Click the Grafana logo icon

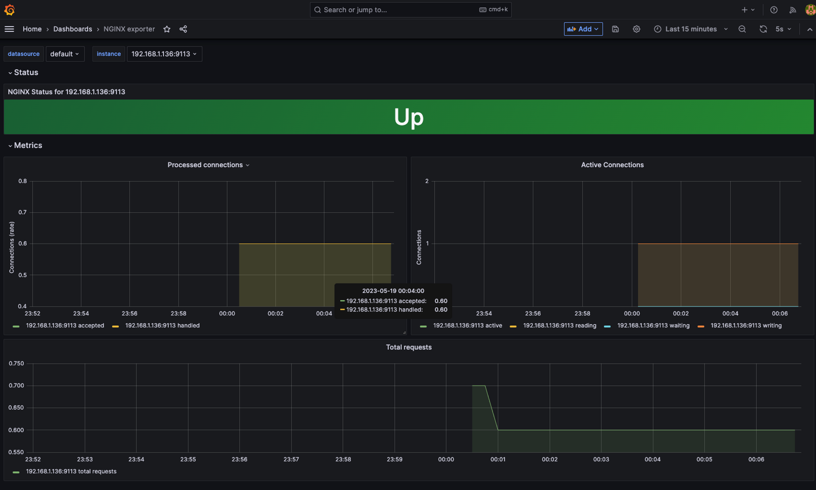(9, 10)
